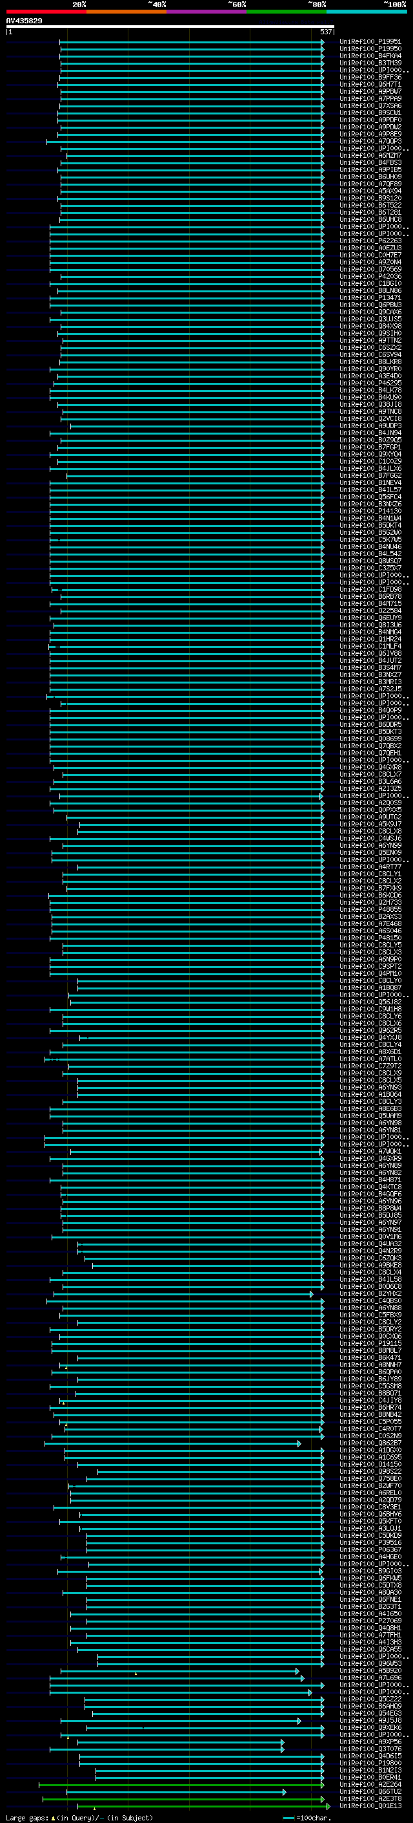Click the purple ~60% identity legend segment
Screen dimensions: 413x1823
pos(206,12)
